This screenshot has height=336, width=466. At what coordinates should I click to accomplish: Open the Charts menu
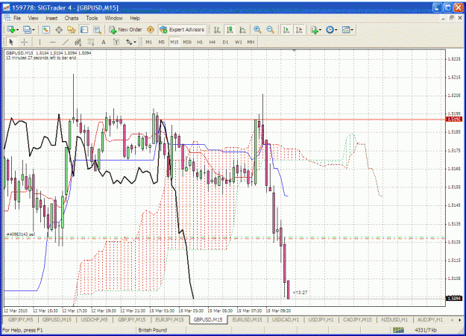click(x=72, y=18)
